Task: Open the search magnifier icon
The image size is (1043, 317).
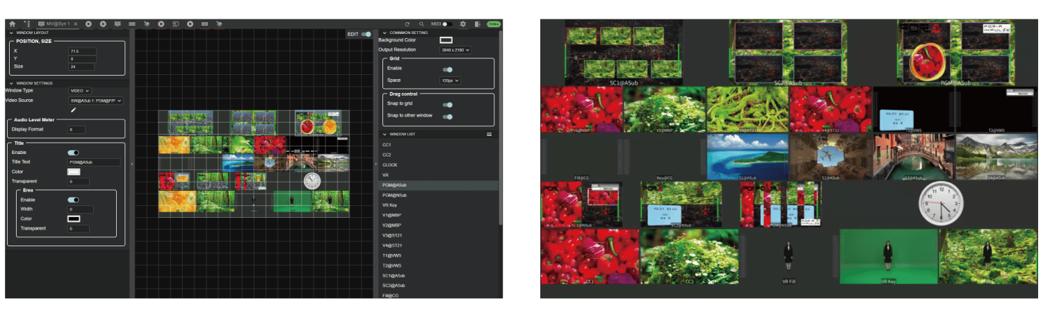Action: tap(421, 24)
